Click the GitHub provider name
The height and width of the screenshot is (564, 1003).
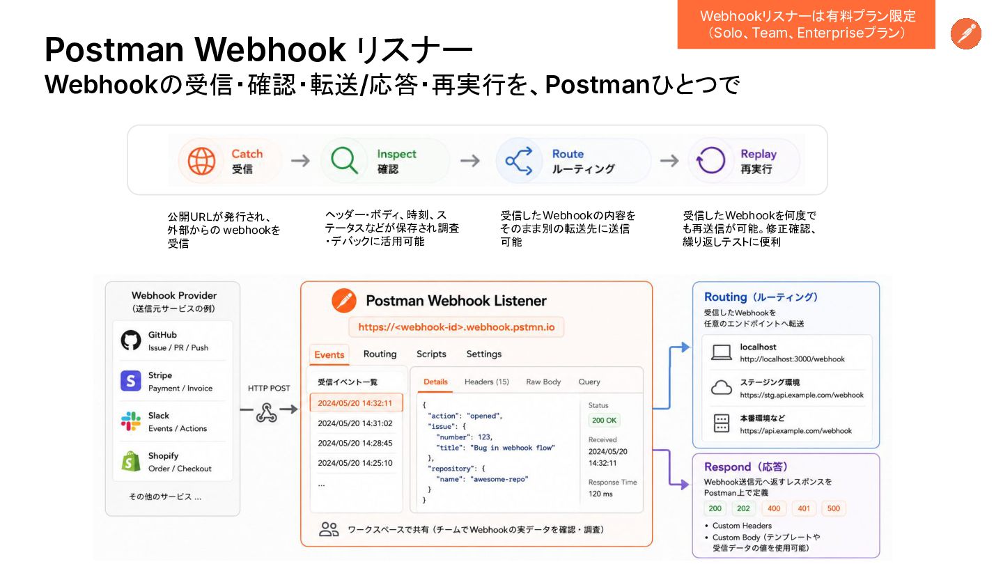pyautogui.click(x=162, y=335)
